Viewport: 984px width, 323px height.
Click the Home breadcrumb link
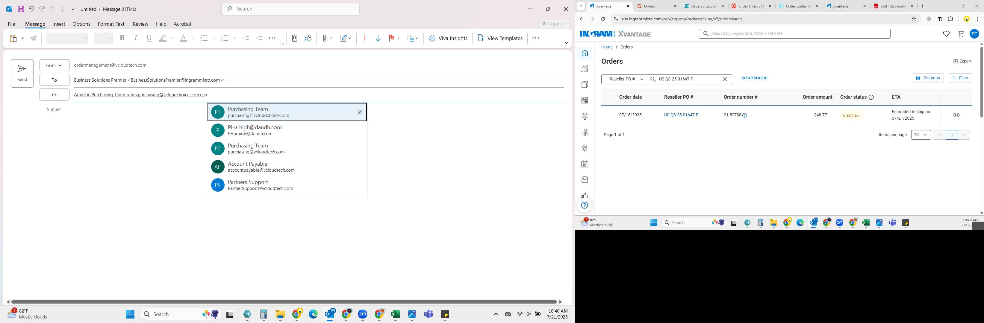click(607, 47)
